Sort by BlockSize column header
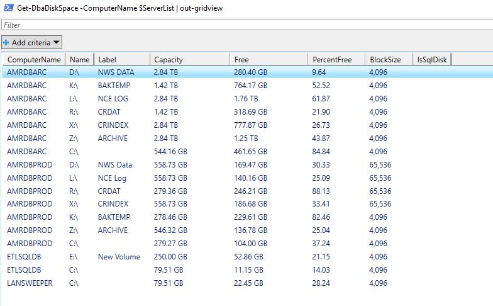The height and width of the screenshot is (306, 493). point(388,60)
